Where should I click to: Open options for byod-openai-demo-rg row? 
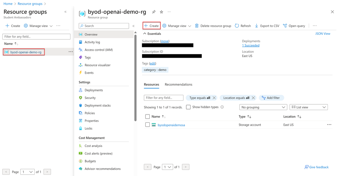(71, 52)
